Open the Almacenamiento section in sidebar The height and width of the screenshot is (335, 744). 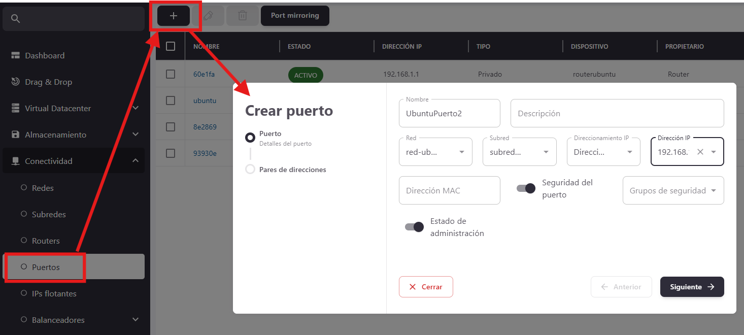coord(56,135)
